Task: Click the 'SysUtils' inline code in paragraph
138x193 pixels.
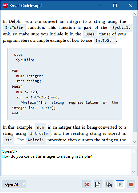Action: (x=121, y=28)
